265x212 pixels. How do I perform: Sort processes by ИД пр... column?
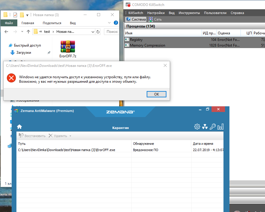coord(209,33)
